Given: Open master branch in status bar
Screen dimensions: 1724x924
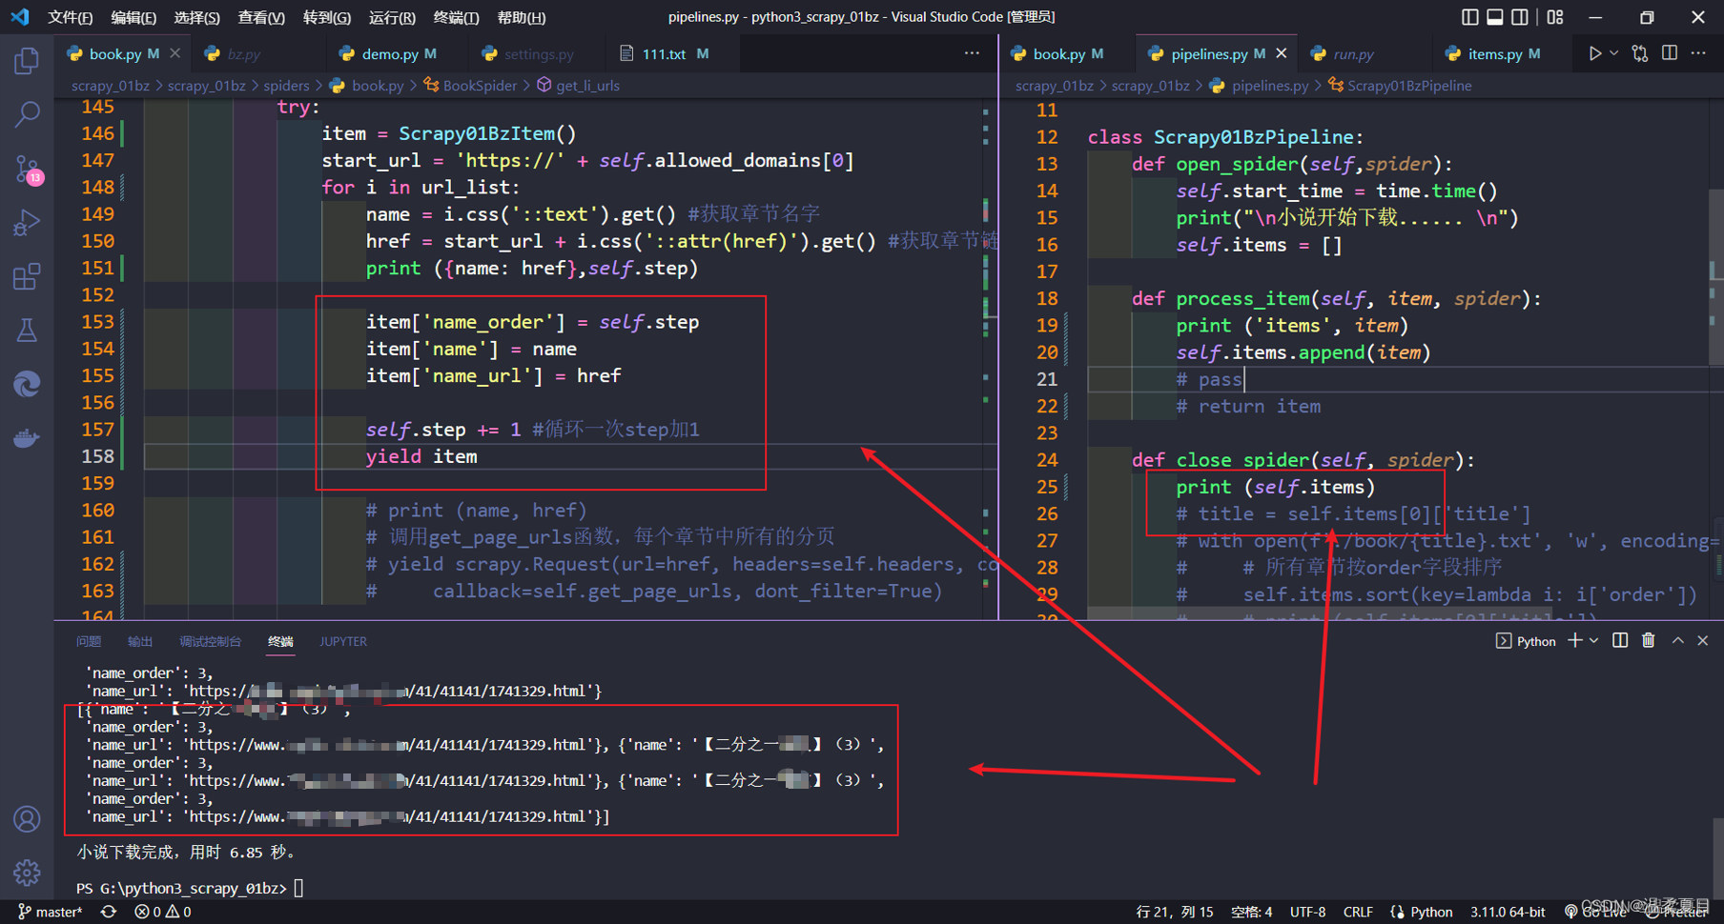Looking at the screenshot, I should [51, 912].
